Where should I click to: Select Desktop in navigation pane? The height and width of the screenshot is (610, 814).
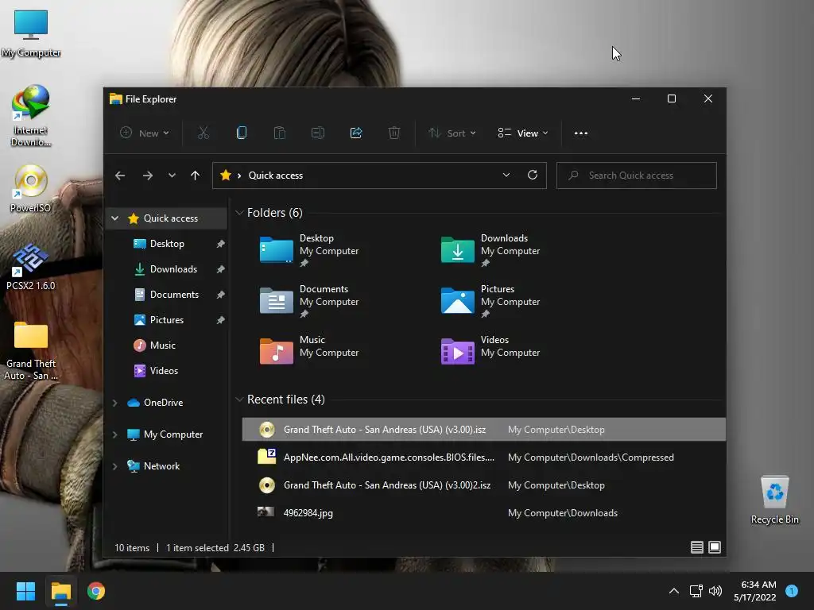(167, 244)
